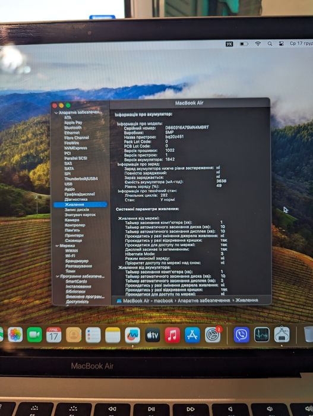This screenshot has width=313, height=416.
Task: Select Запис дисків in the sidebar
Action: pos(77,210)
